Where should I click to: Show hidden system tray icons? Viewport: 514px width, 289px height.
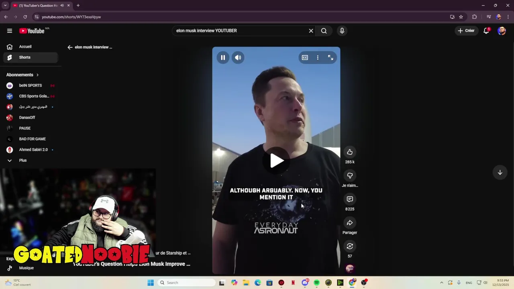click(x=441, y=283)
